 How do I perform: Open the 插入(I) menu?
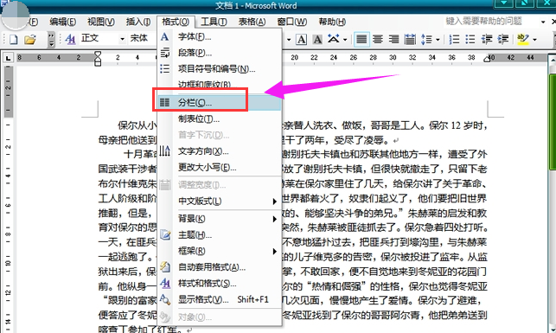(138, 22)
